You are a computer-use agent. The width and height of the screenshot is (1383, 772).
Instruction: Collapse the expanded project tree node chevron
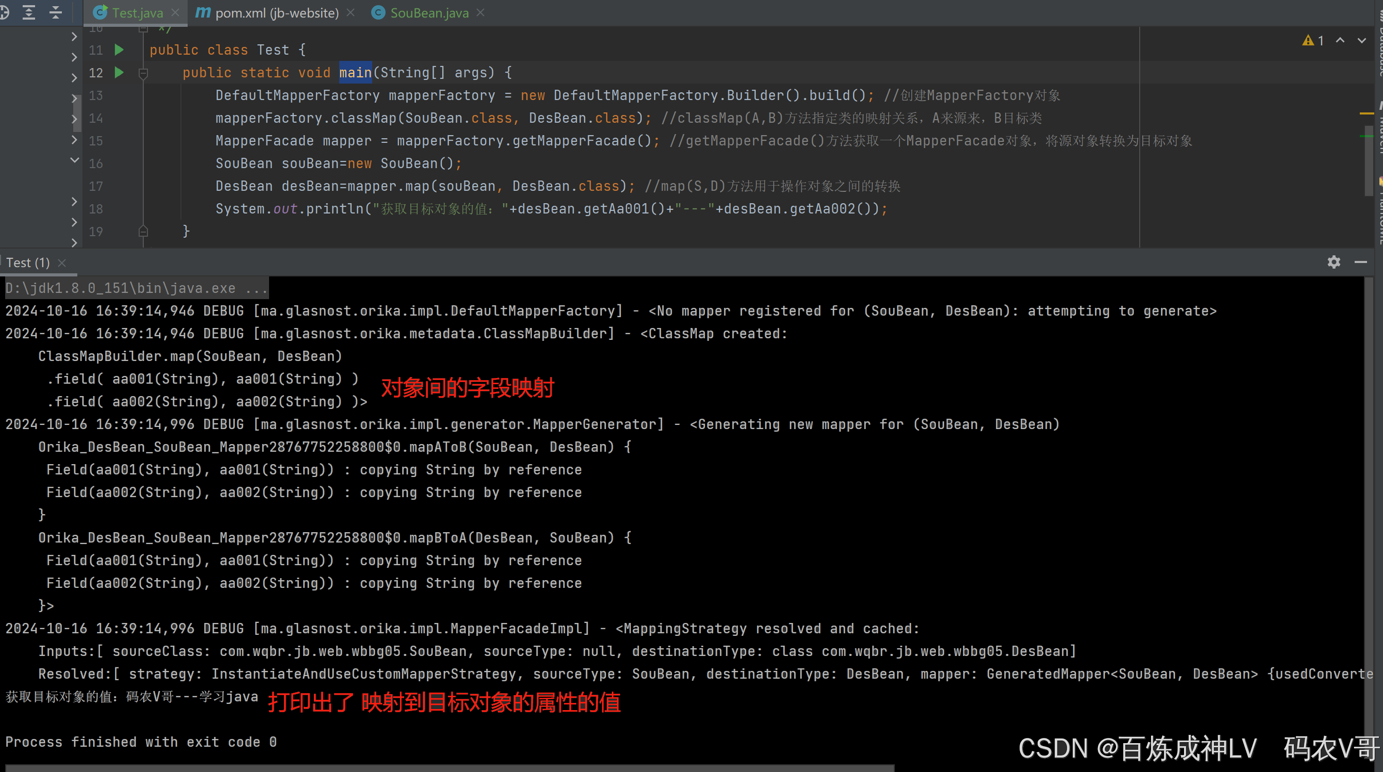click(x=75, y=160)
